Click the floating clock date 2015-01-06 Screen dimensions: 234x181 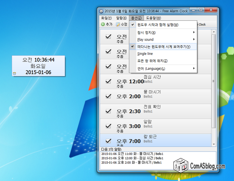click(38, 72)
